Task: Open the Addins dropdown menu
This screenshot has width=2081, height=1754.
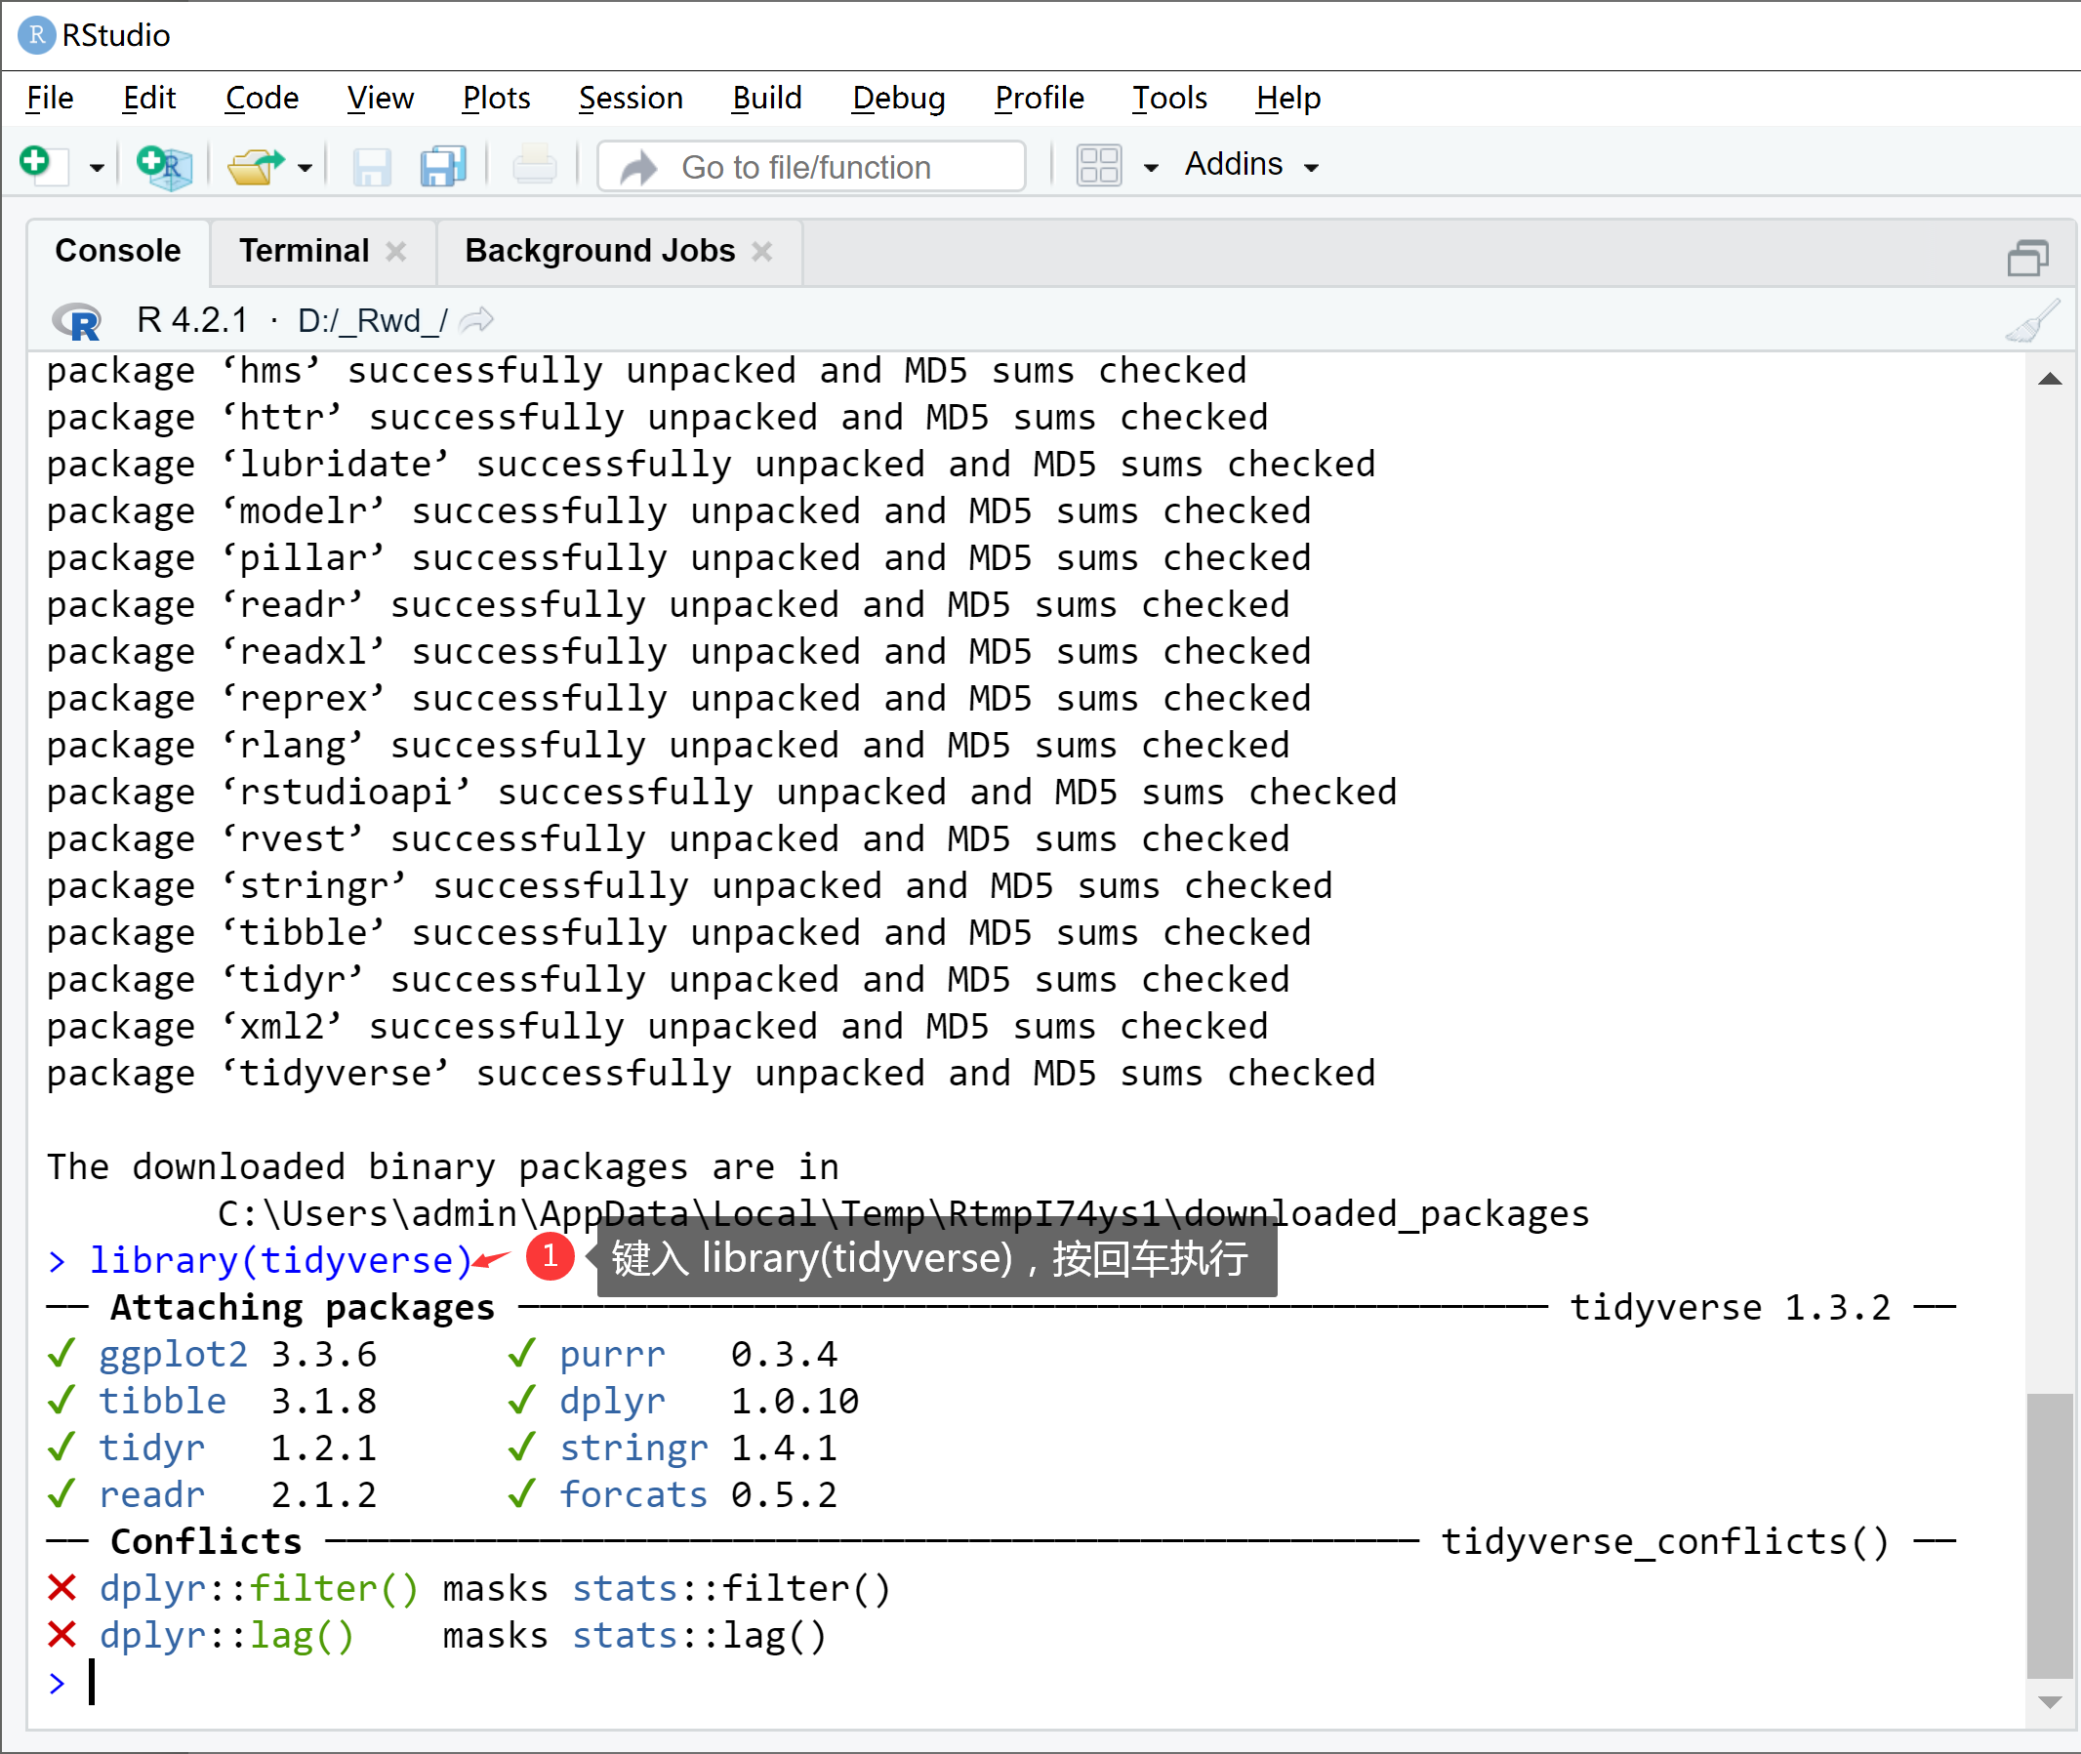Action: pyautogui.click(x=1250, y=164)
